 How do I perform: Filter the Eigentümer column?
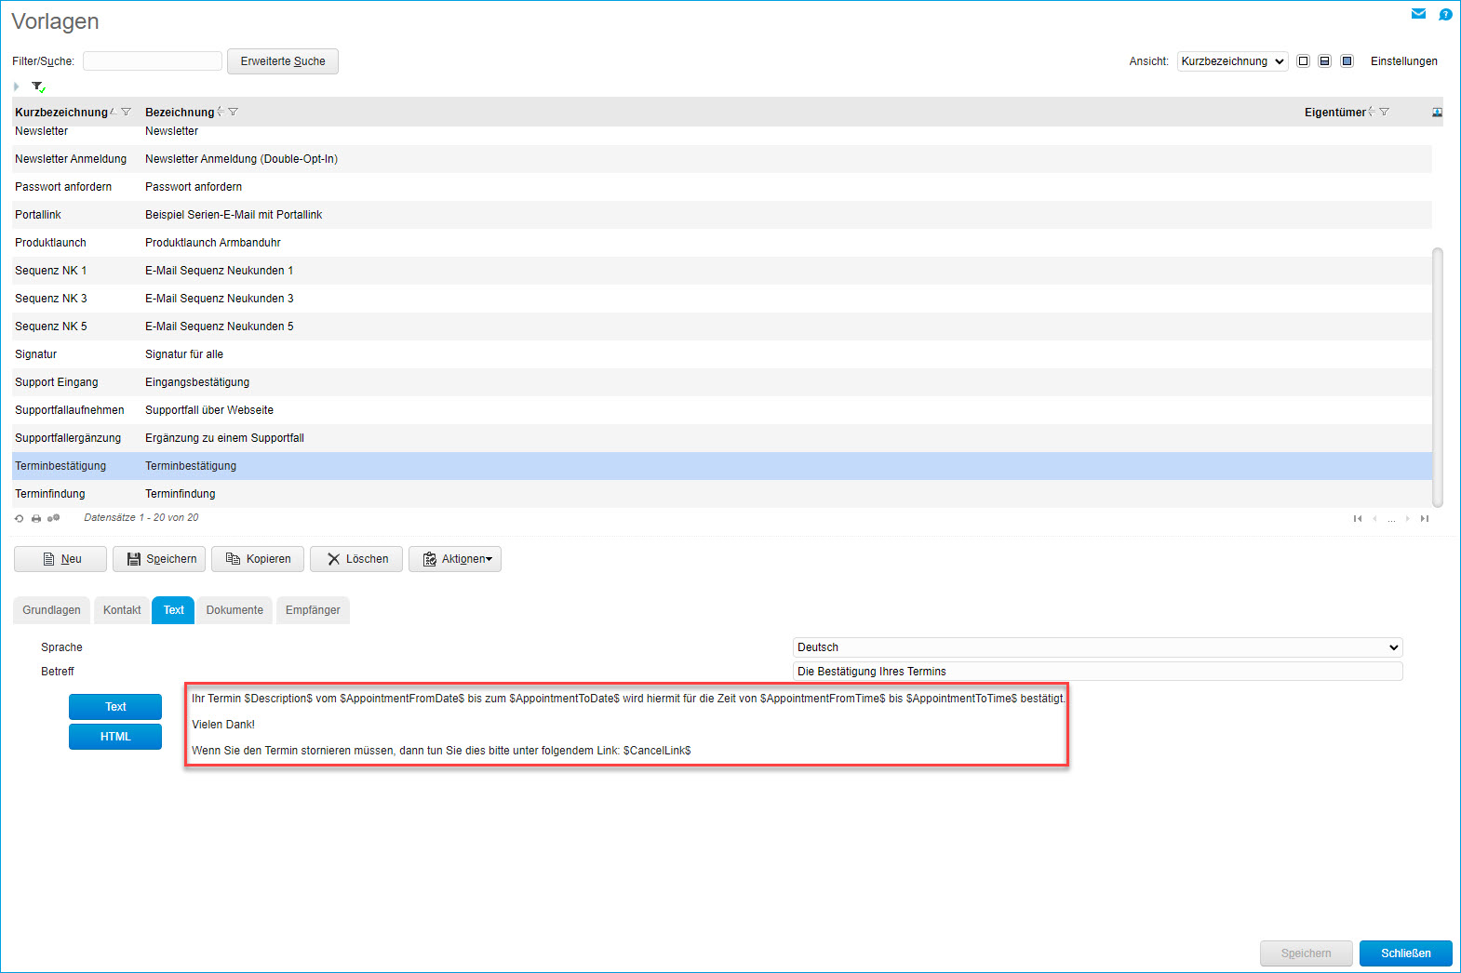pos(1384,112)
